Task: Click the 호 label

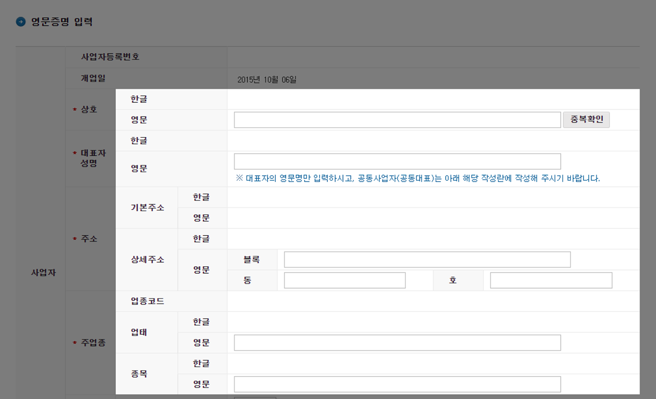Action: click(453, 280)
